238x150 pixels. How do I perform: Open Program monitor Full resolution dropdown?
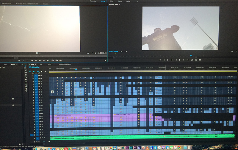[234, 51]
